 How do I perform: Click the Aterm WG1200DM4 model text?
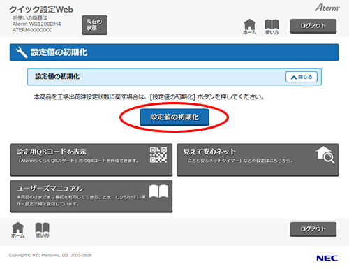click(x=36, y=24)
